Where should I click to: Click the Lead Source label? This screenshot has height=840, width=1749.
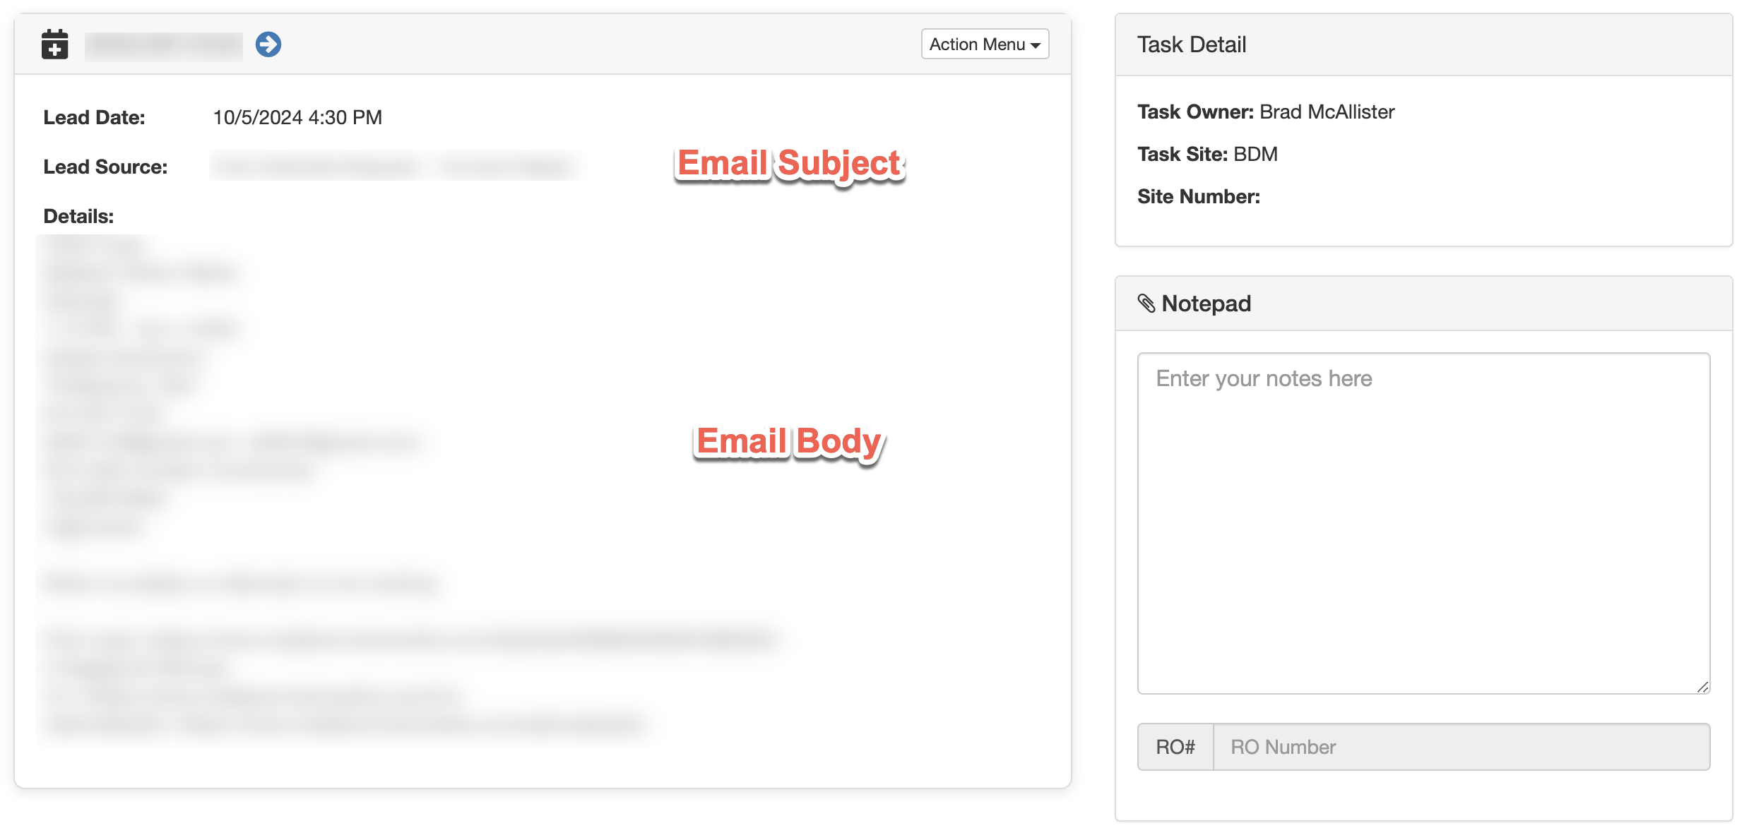[x=105, y=167]
